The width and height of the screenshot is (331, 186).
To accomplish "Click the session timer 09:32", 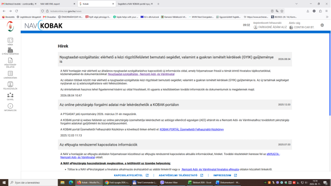I will click(246, 25).
